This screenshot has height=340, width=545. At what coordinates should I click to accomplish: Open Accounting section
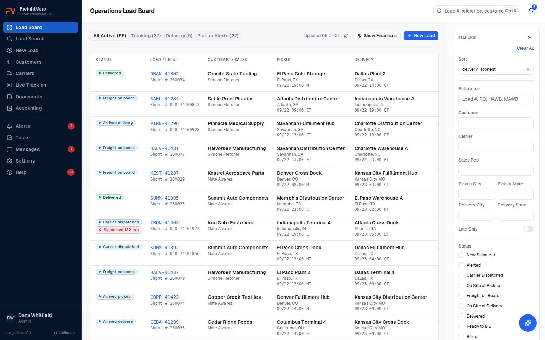click(41, 108)
